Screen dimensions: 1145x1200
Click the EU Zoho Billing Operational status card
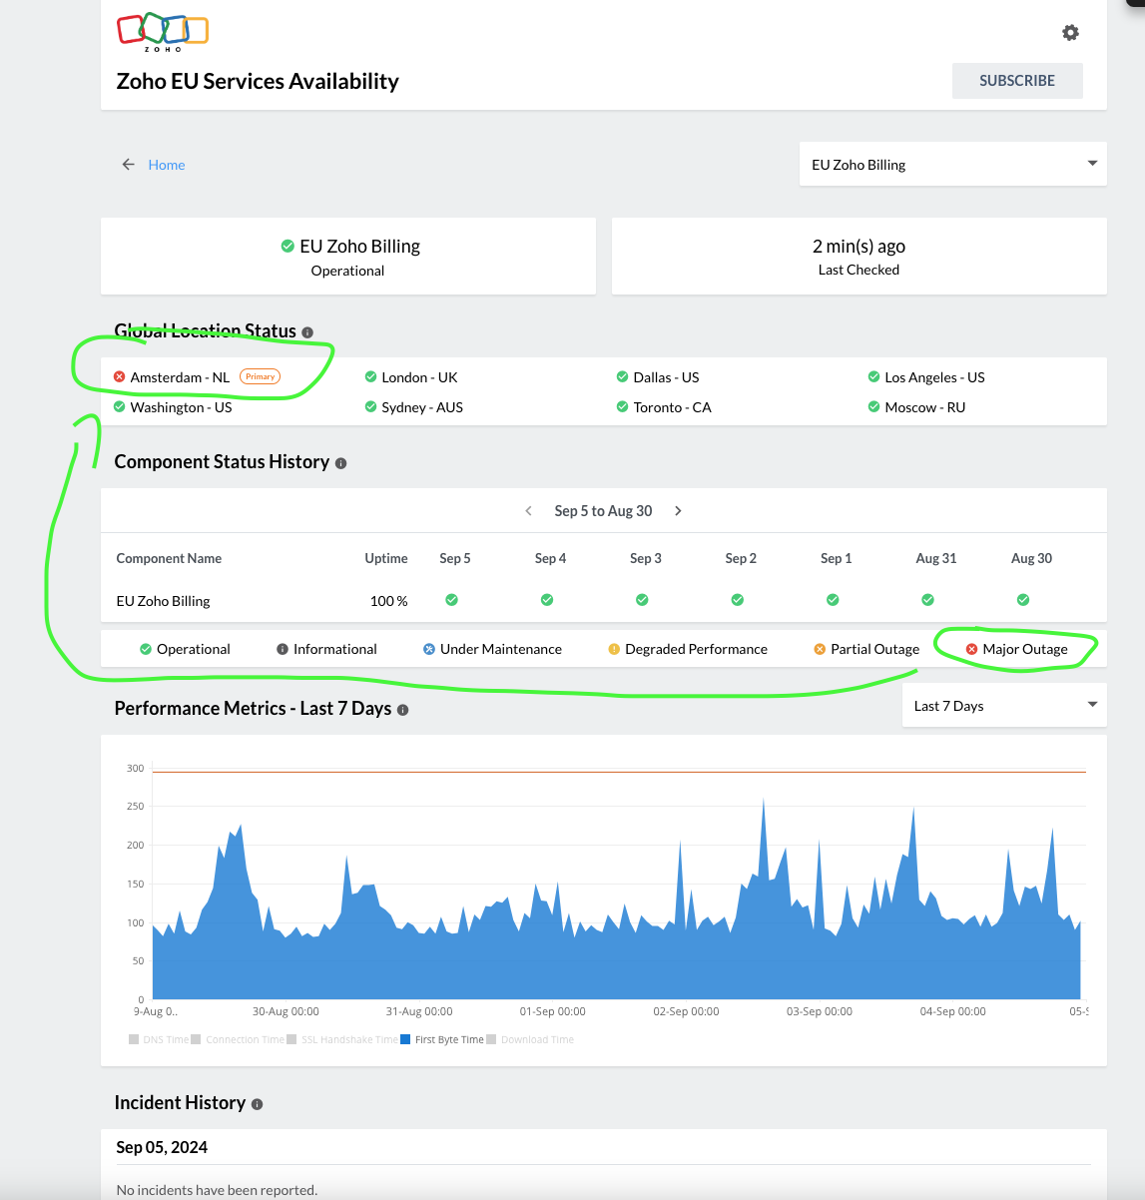coord(348,256)
